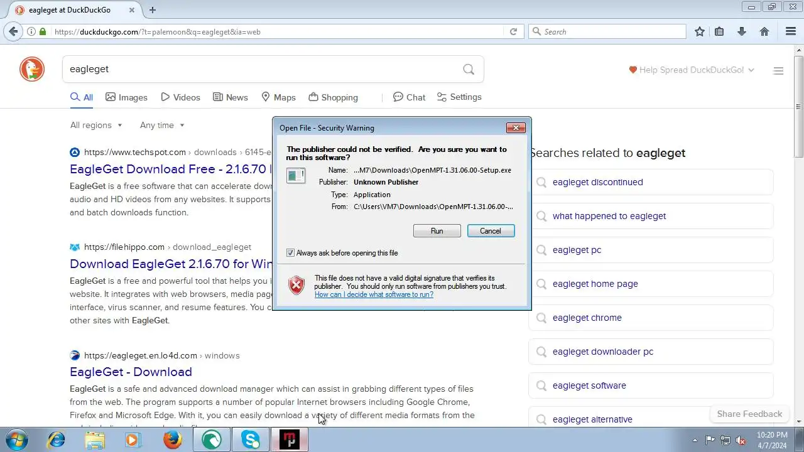Select the All search tab
The height and width of the screenshot is (452, 804).
click(x=82, y=97)
